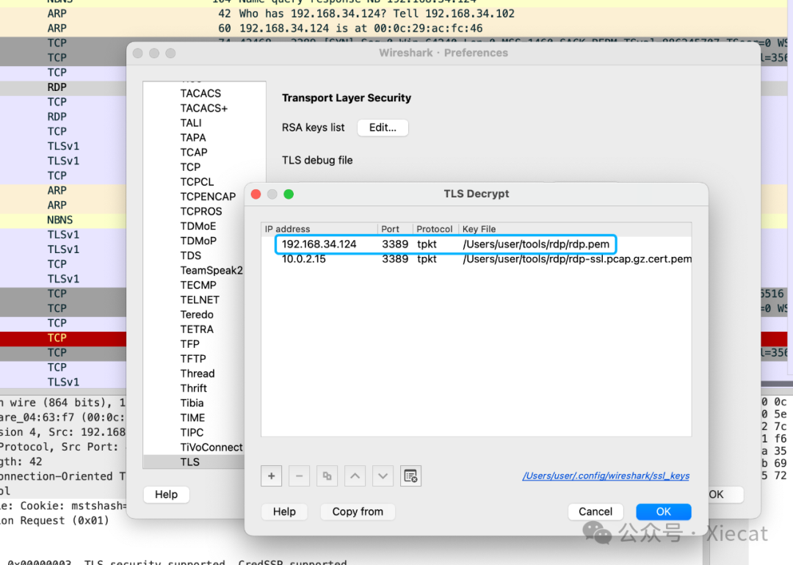Screen dimensions: 793x565
Task: Close the TLS Decrypt dialog with the red button
Action: [256, 194]
